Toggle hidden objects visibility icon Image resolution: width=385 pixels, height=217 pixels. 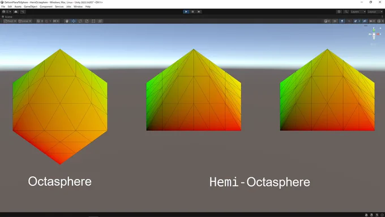pos(365,21)
